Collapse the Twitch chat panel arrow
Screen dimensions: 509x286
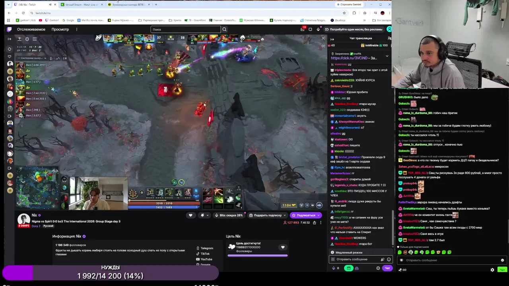click(x=332, y=39)
